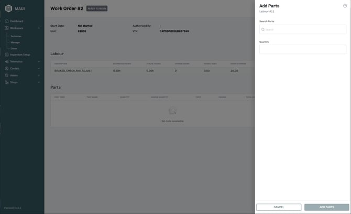Screen dimensions: 351x214
Task: Click the VIN value 1XP5DR9C0LB857649
Action: 174,31
